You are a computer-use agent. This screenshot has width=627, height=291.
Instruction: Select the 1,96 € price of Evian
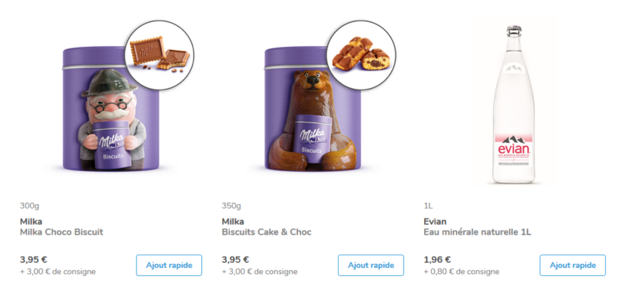(x=437, y=260)
